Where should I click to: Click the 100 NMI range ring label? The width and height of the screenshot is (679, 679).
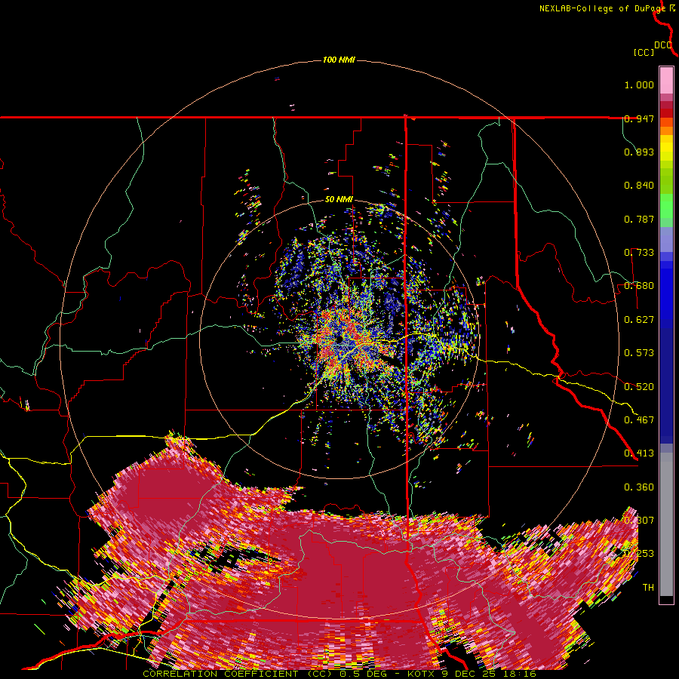pyautogui.click(x=339, y=60)
